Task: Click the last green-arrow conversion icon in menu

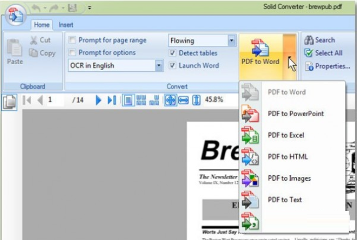Action: tap(250, 221)
